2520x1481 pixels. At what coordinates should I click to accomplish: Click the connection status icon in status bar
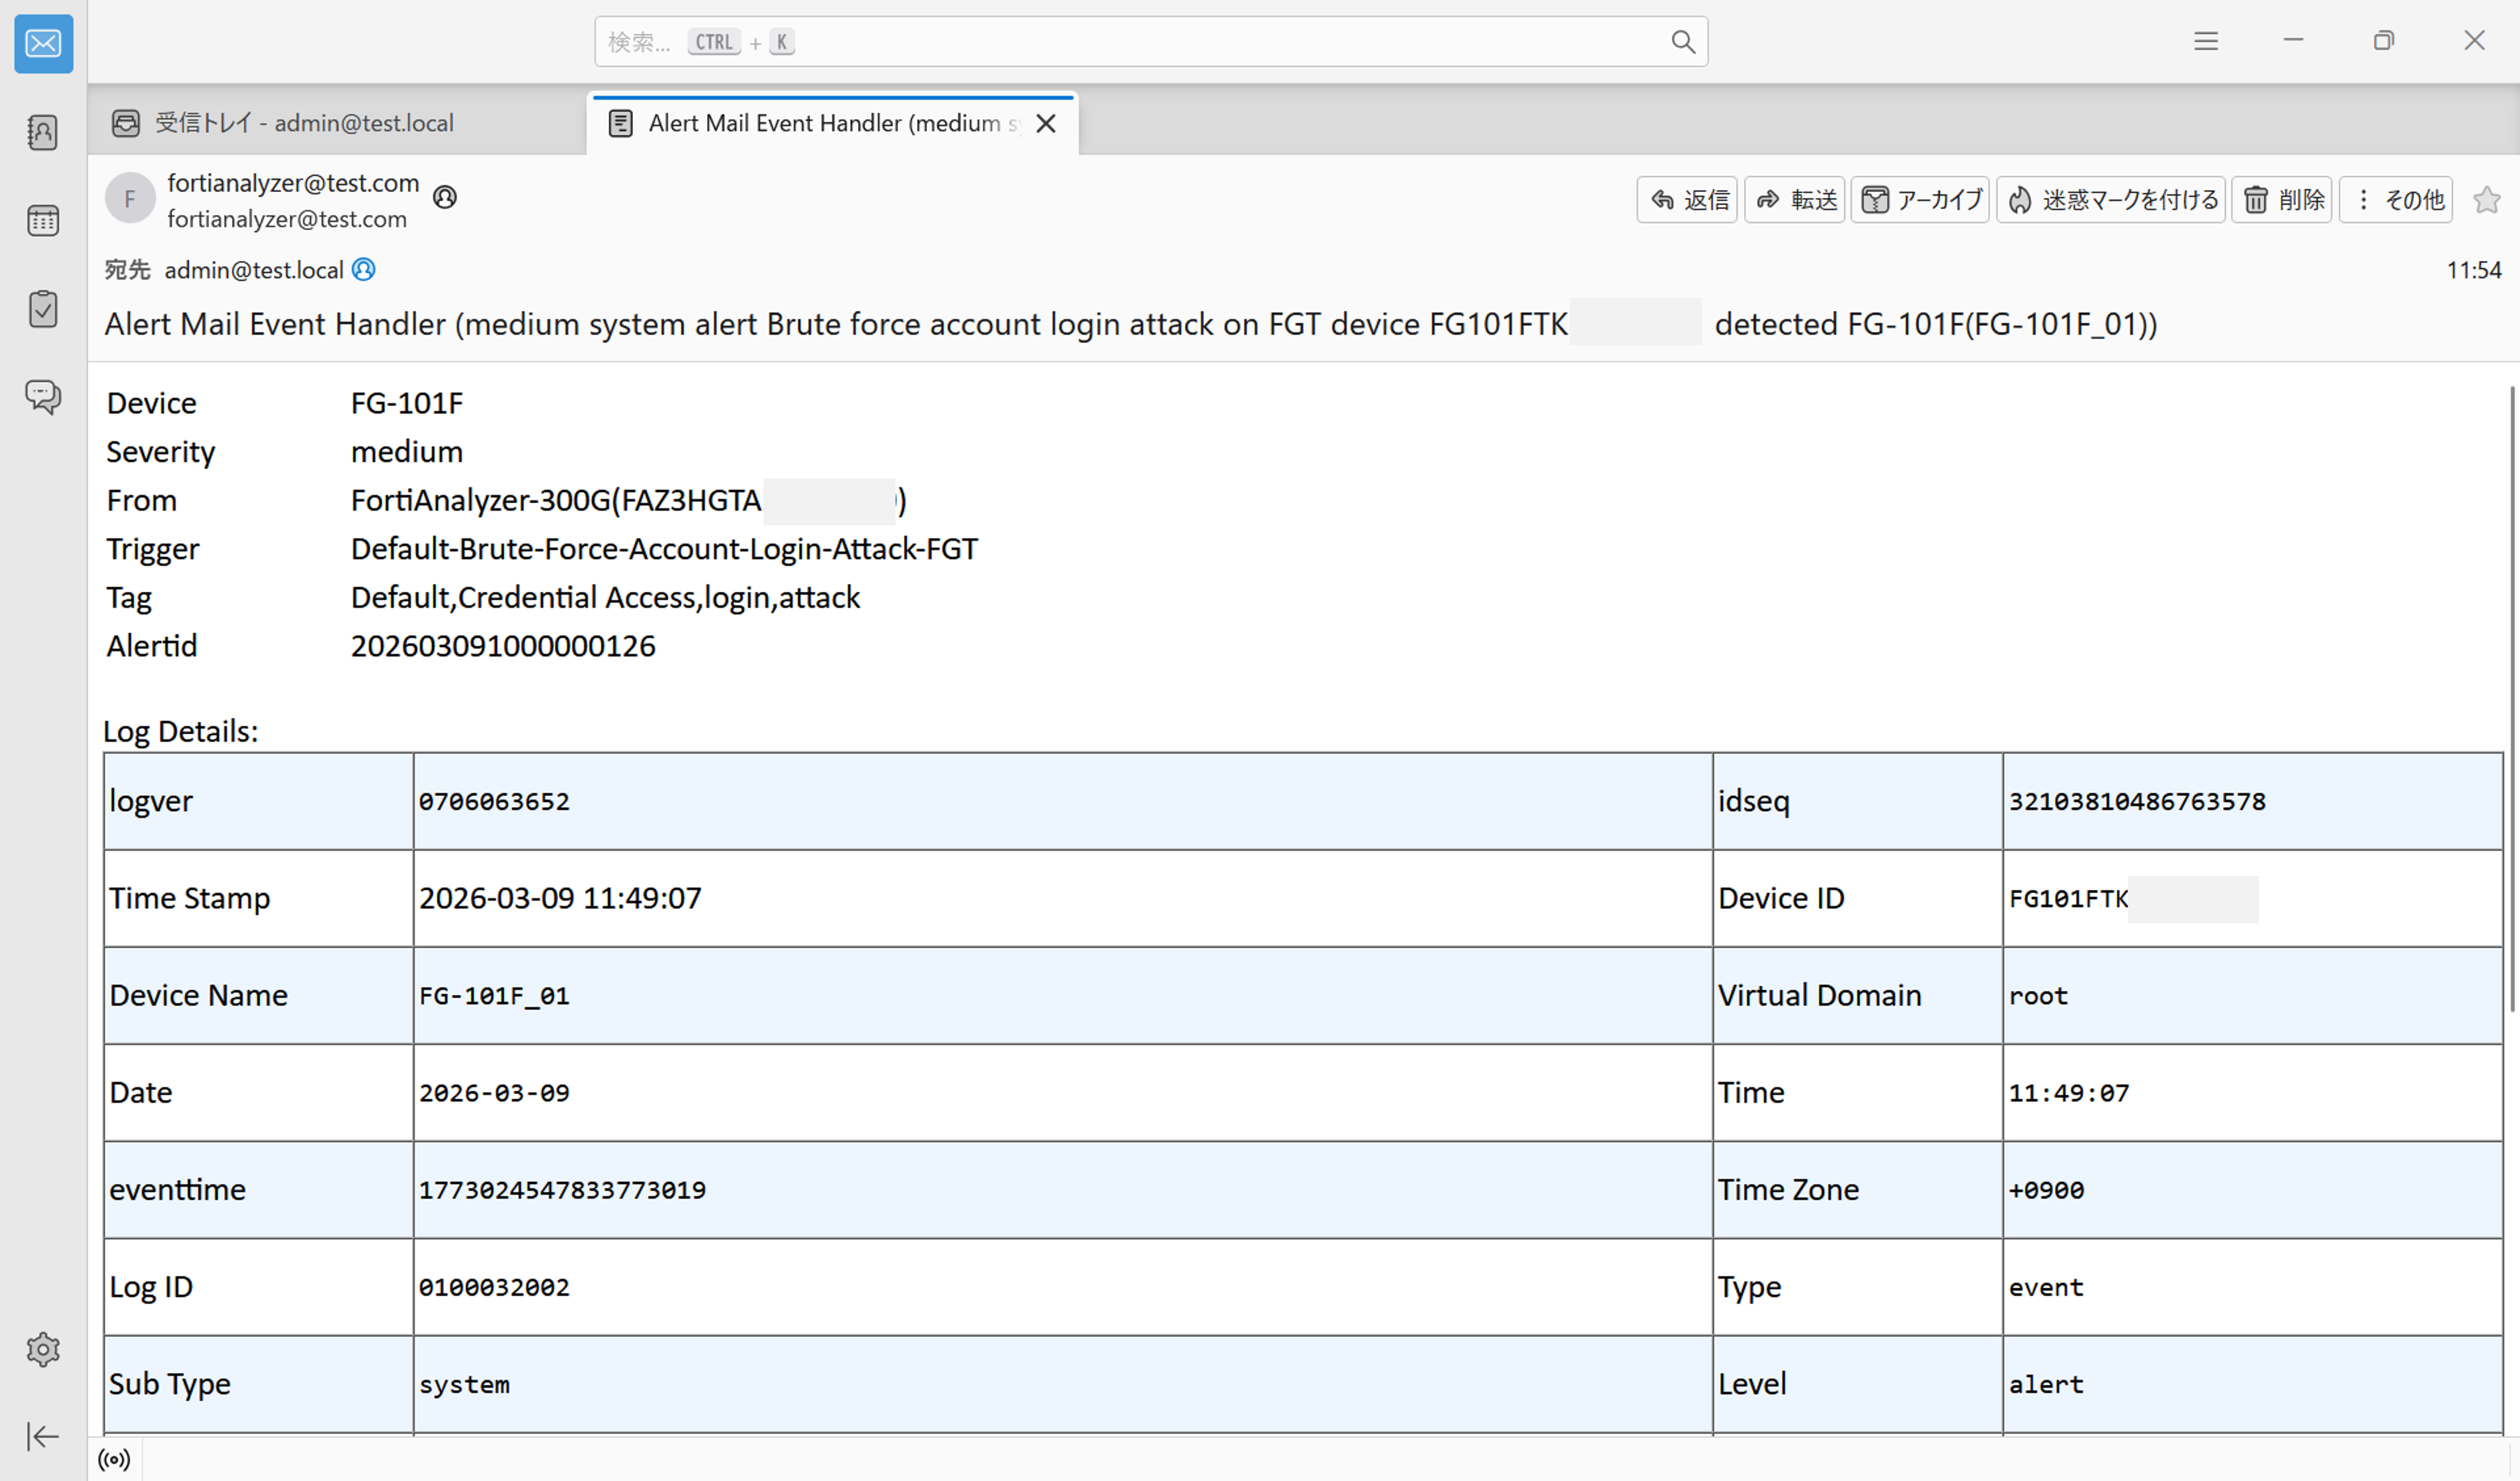(x=114, y=1459)
